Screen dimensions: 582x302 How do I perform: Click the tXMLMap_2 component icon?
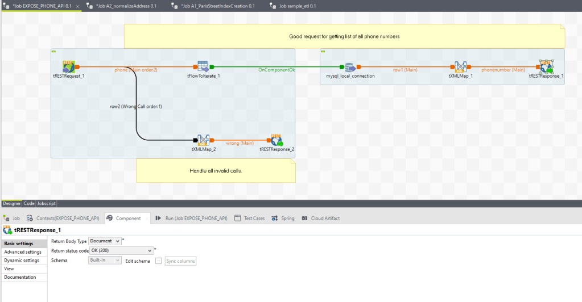click(204, 140)
